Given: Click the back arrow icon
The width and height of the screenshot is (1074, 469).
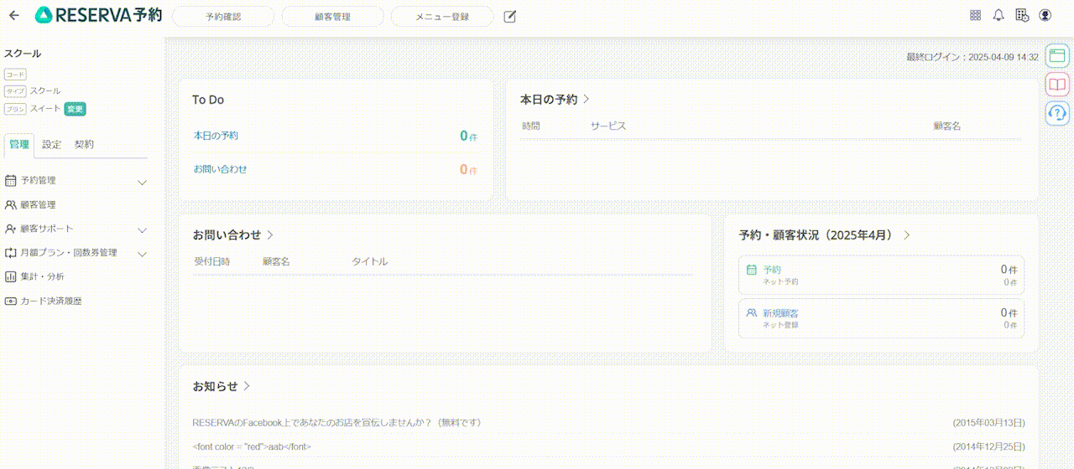Looking at the screenshot, I should coord(13,15).
